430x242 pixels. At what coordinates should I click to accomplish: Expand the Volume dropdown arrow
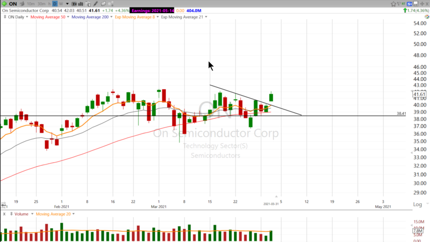tap(32, 214)
